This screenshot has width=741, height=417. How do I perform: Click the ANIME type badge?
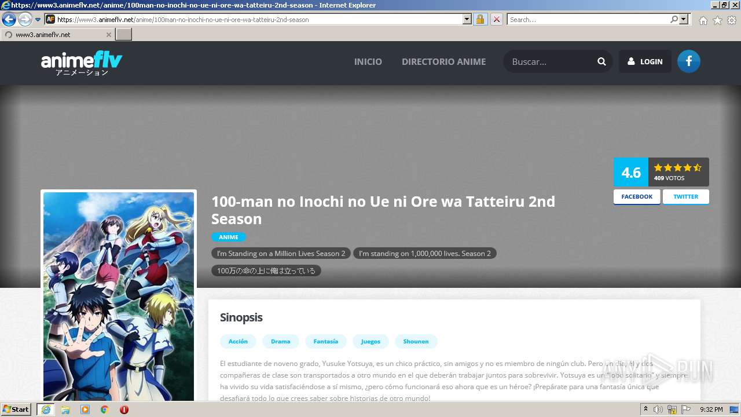229,237
